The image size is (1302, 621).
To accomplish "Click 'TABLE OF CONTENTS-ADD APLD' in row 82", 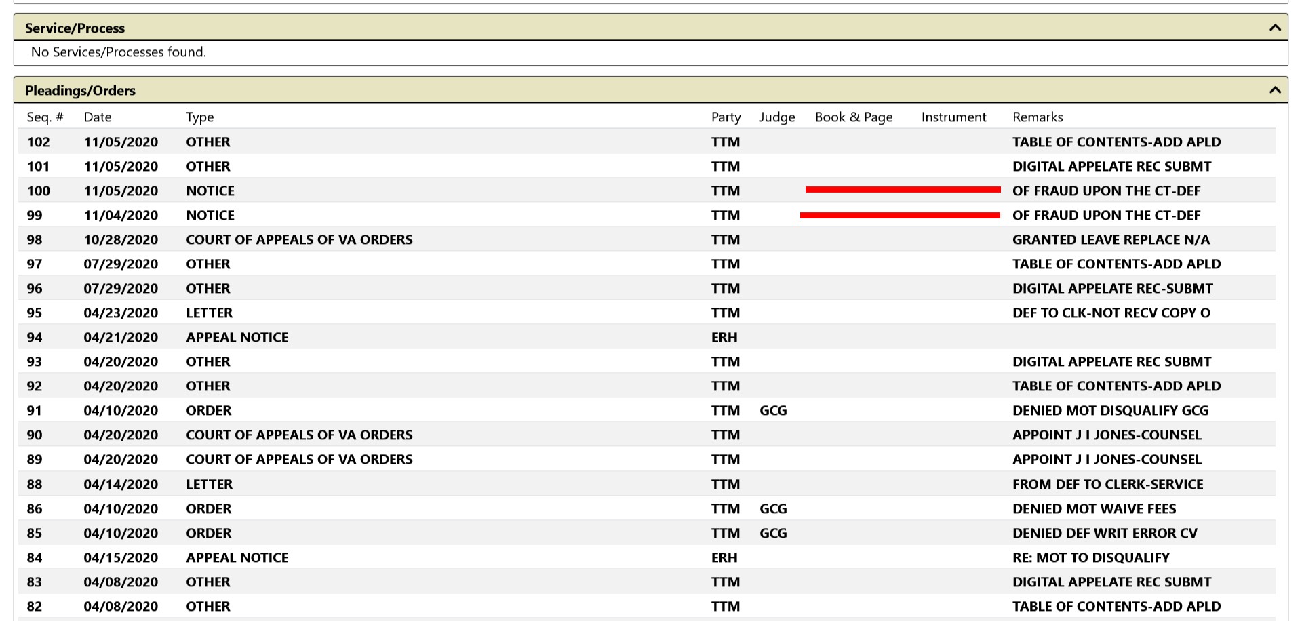I will [1117, 606].
